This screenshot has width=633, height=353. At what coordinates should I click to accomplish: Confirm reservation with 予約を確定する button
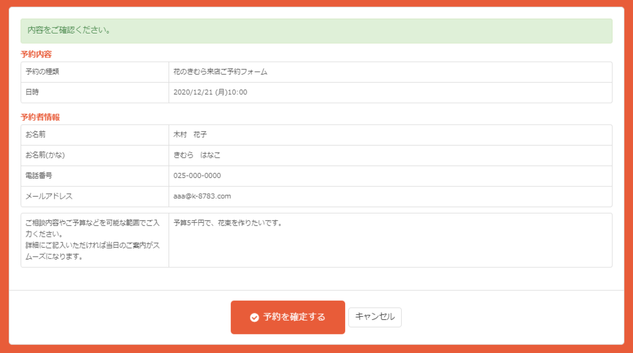point(288,318)
